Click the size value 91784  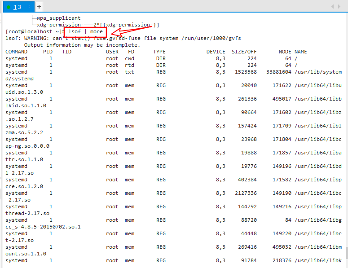coord(249,260)
